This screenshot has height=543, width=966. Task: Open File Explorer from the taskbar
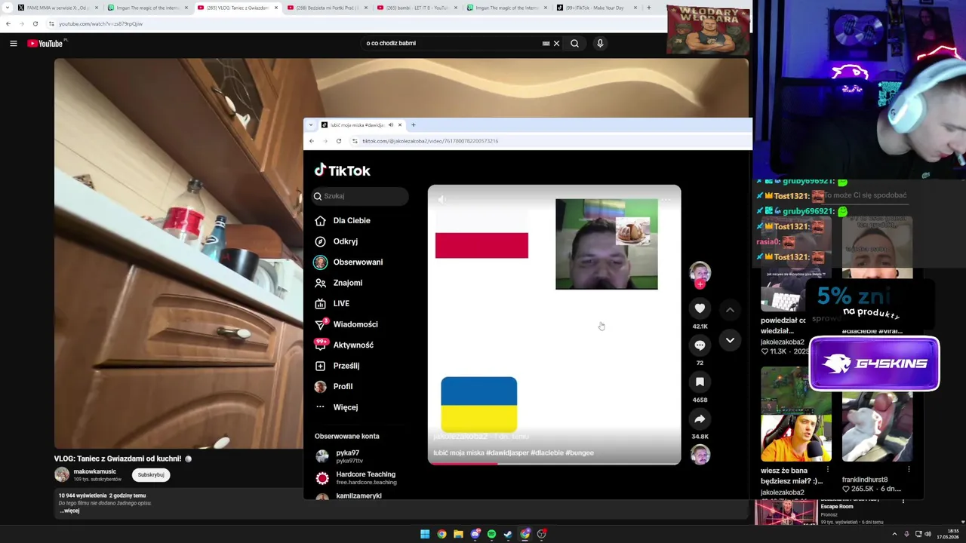click(x=458, y=534)
